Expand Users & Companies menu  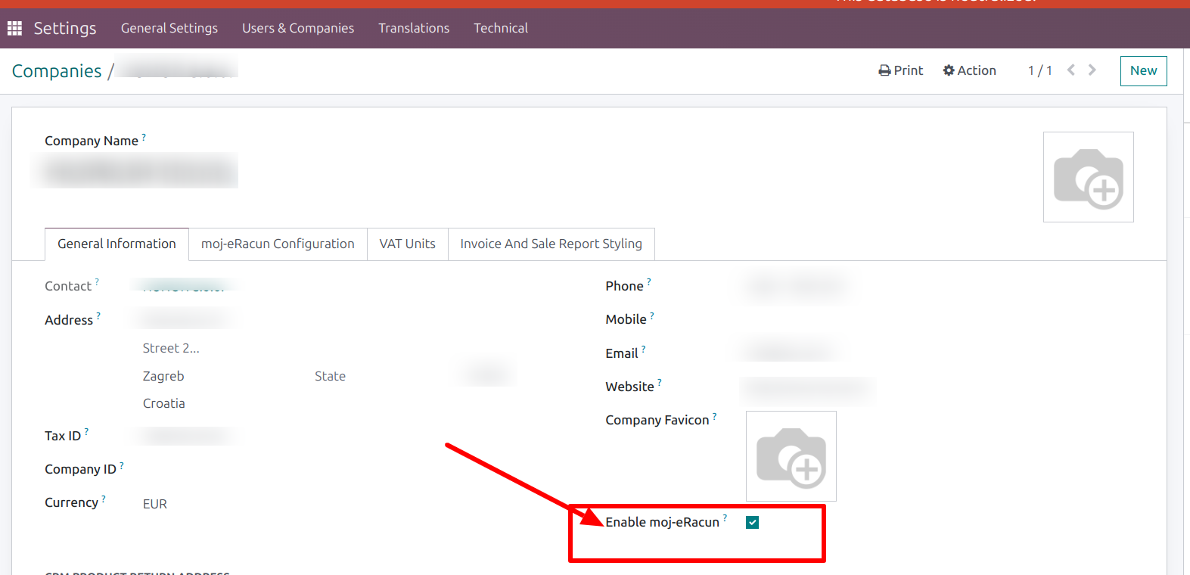(298, 29)
